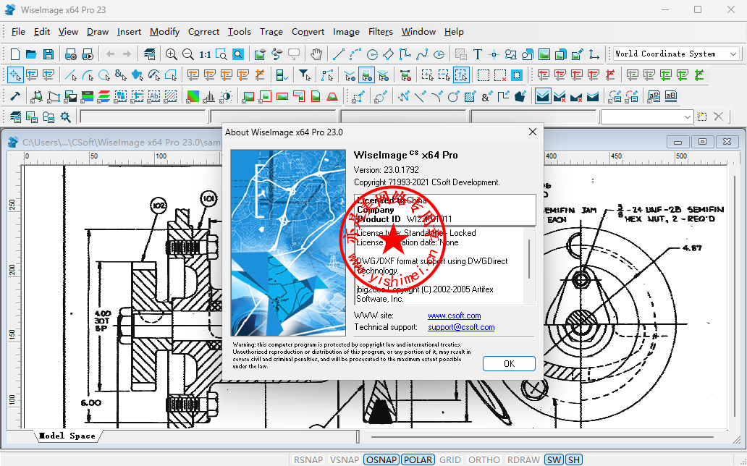Select the Spline curve drawing tool
The width and height of the screenshot is (747, 466).
tap(421, 54)
